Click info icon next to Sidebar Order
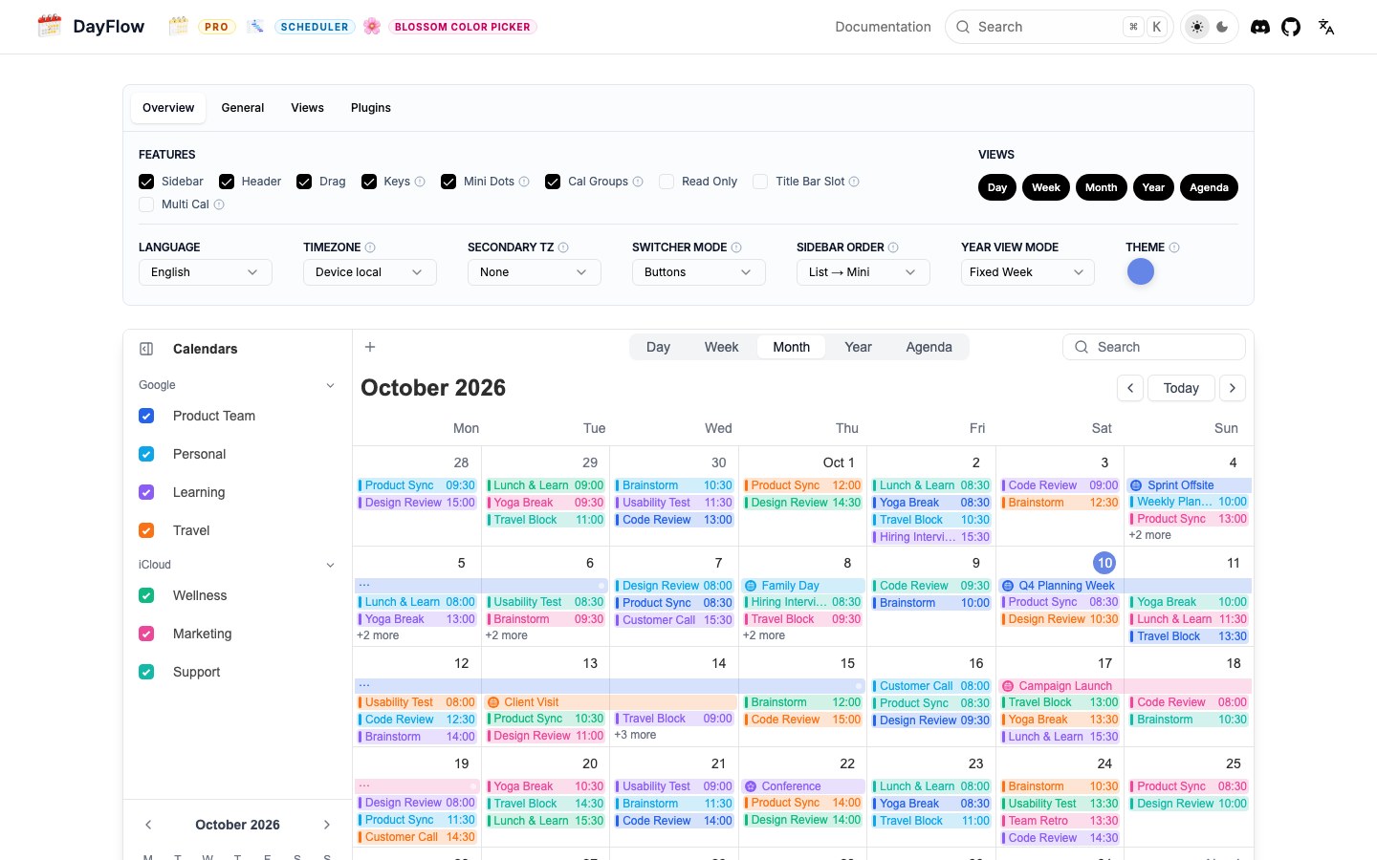This screenshot has width=1377, height=860. pos(893,247)
